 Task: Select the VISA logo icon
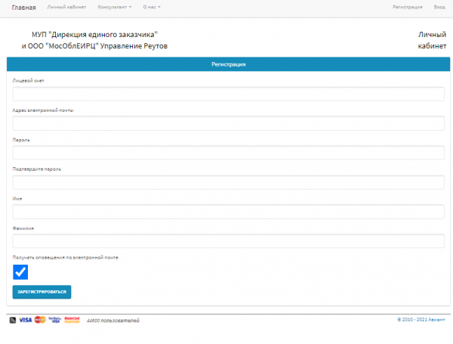[x=26, y=320]
